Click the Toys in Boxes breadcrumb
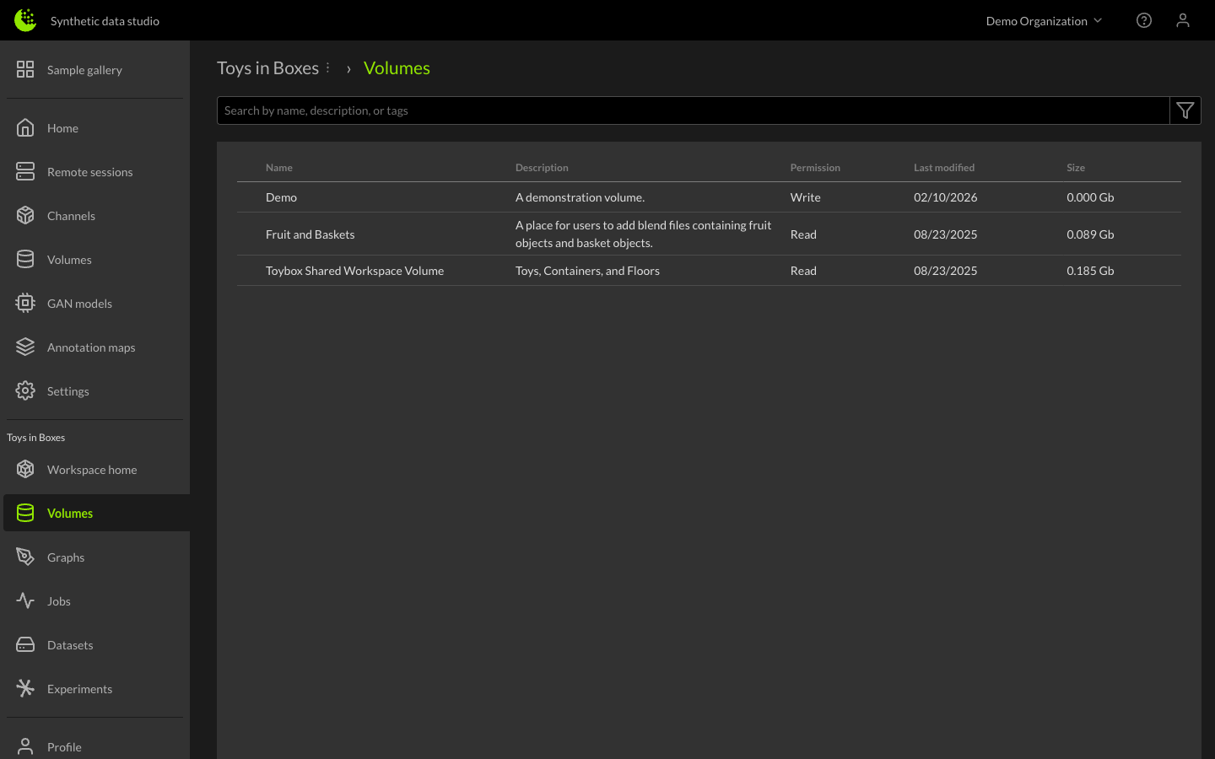Screen dimensions: 1215x759 coord(267,68)
